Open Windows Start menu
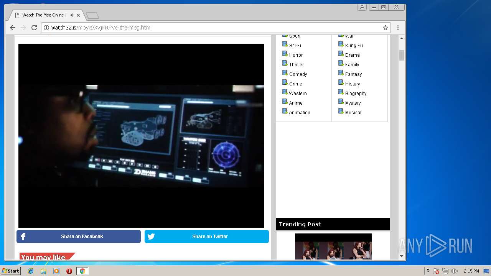The width and height of the screenshot is (491, 276). click(11, 271)
